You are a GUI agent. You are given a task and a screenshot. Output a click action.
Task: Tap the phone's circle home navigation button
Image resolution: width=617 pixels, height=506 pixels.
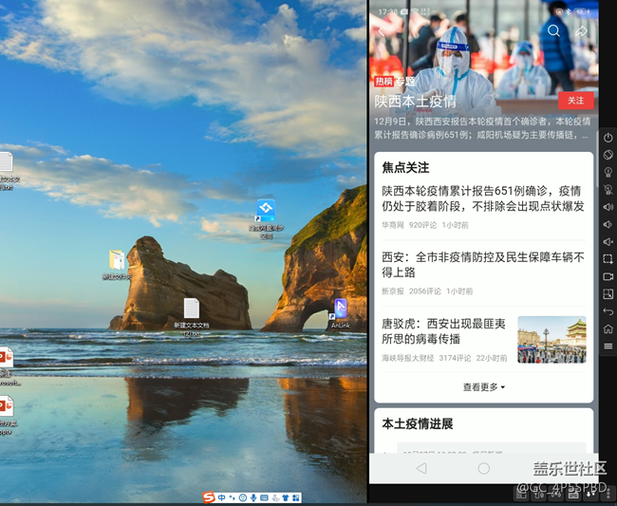tap(483, 469)
